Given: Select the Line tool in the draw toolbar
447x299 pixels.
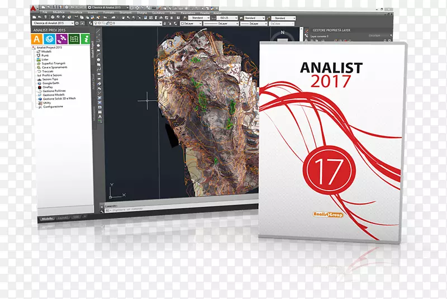Looking at the screenshot, I should click(x=98, y=31).
